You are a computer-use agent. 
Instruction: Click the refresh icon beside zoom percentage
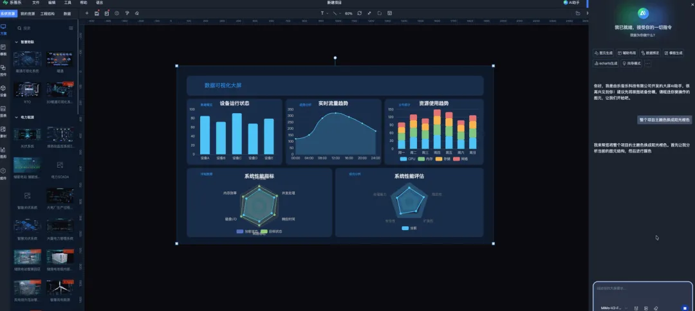(x=360, y=13)
